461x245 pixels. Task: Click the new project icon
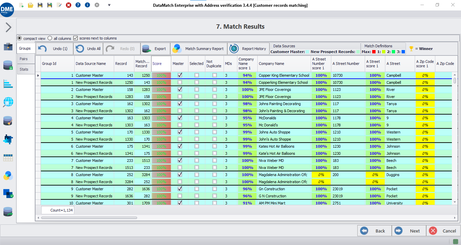tap(22, 5)
